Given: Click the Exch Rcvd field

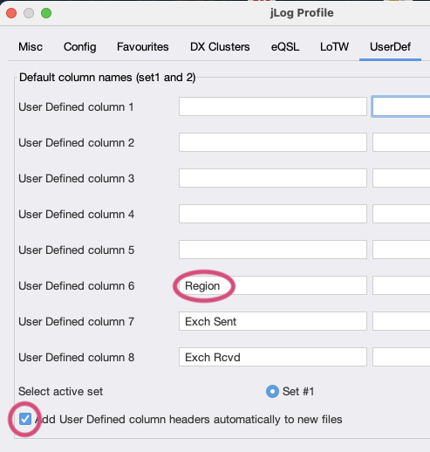Looking at the screenshot, I should pos(273,357).
